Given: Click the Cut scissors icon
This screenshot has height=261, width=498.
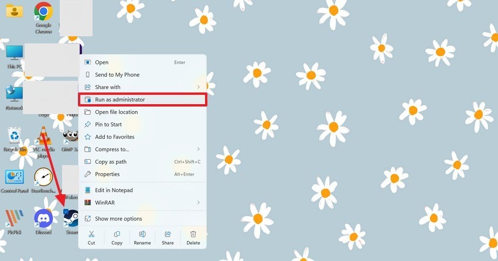Looking at the screenshot, I should click(91, 234).
